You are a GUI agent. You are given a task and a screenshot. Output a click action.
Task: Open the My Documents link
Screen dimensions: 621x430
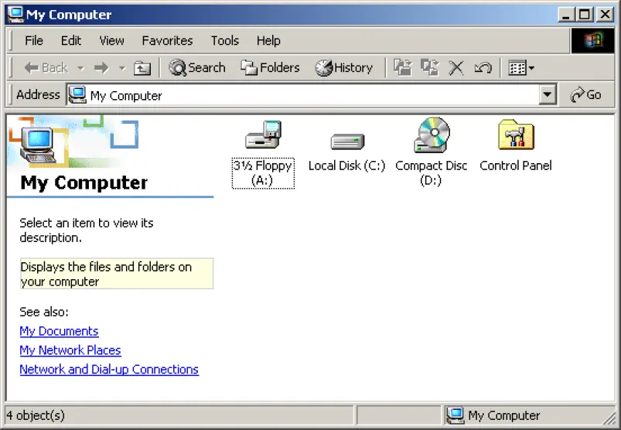pos(59,331)
